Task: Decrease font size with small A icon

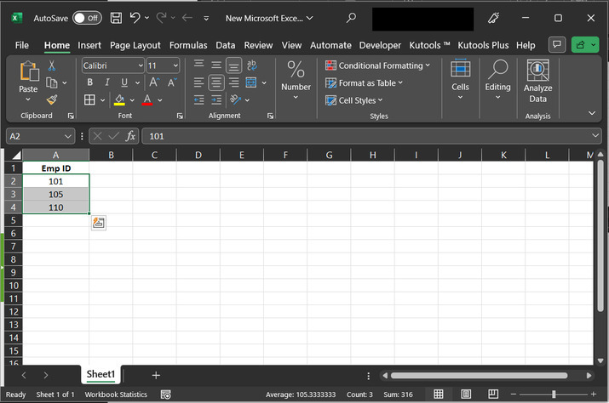Action: pyautogui.click(x=172, y=82)
